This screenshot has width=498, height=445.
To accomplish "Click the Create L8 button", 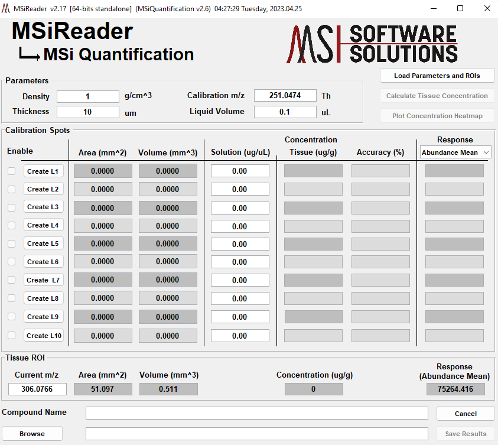I will pyautogui.click(x=44, y=298).
